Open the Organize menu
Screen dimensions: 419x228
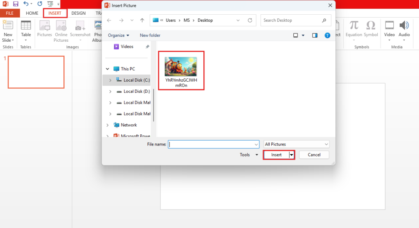click(118, 35)
